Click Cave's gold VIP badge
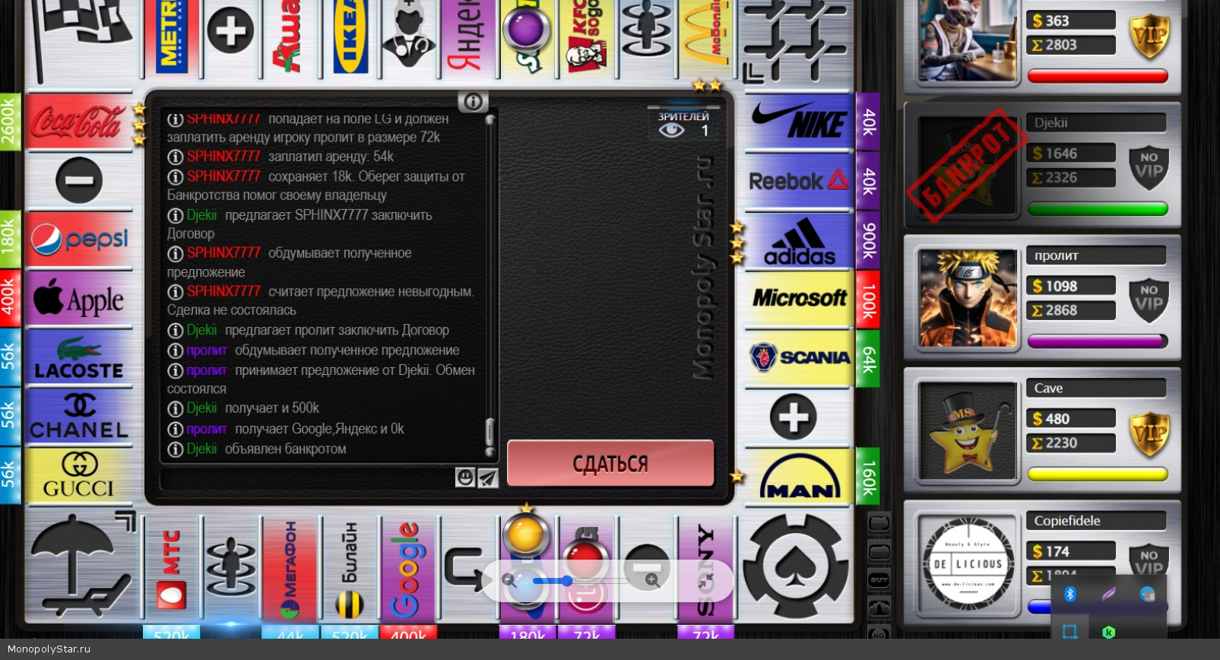Screen dimensions: 1220x660 (1149, 433)
